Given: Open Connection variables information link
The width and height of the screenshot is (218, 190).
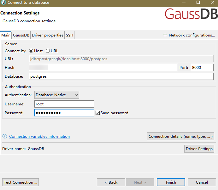Looking at the screenshot, I should pos(39,137).
